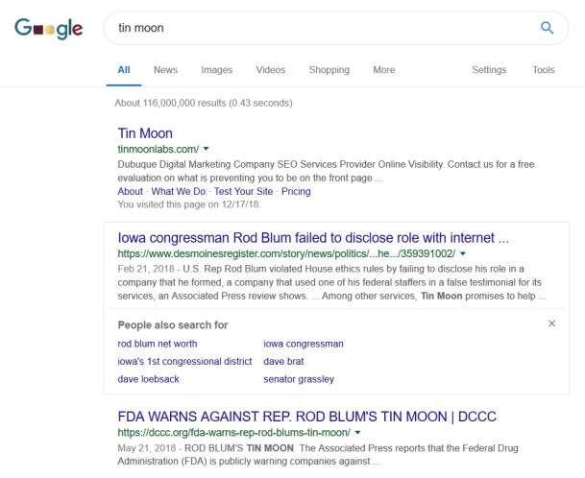The image size is (585, 478).
Task: Click the Dubuque Digital Marketing Company snippet
Action: (326, 171)
